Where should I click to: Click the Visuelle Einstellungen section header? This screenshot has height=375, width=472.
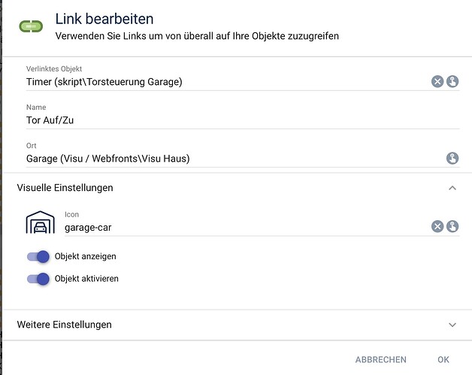click(x=237, y=188)
